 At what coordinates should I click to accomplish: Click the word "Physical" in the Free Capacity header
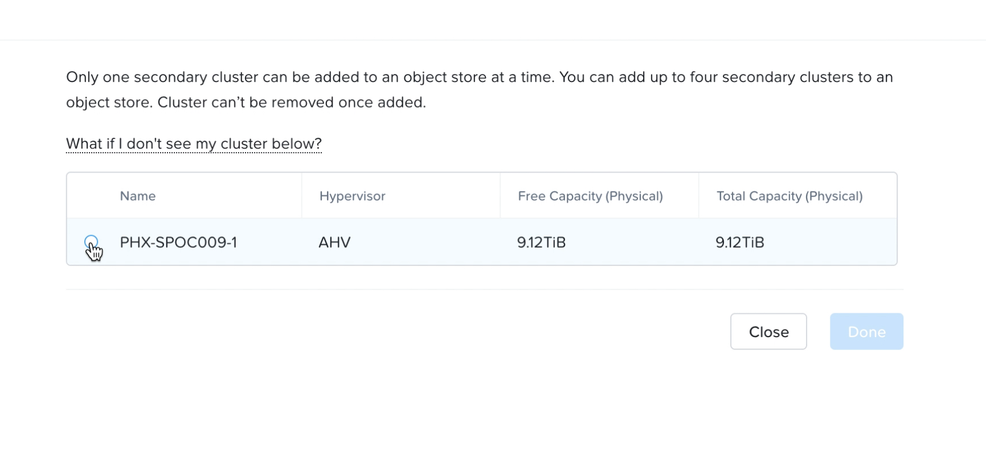(x=634, y=196)
